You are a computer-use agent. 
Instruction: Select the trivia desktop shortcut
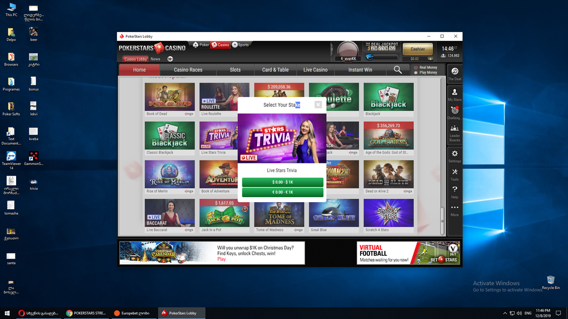[34, 183]
